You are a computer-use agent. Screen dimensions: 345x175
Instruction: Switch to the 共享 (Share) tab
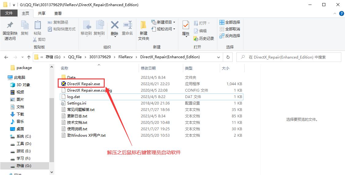(42, 13)
